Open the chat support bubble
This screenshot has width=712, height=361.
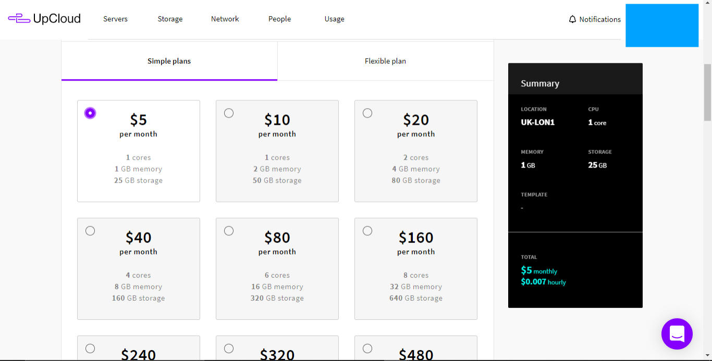677,334
